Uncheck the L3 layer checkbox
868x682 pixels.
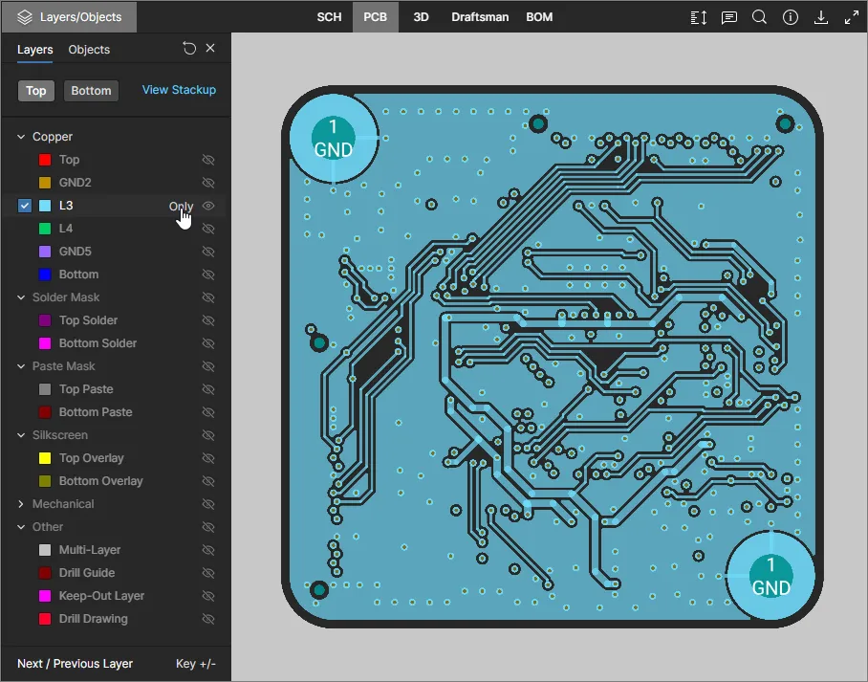click(25, 206)
